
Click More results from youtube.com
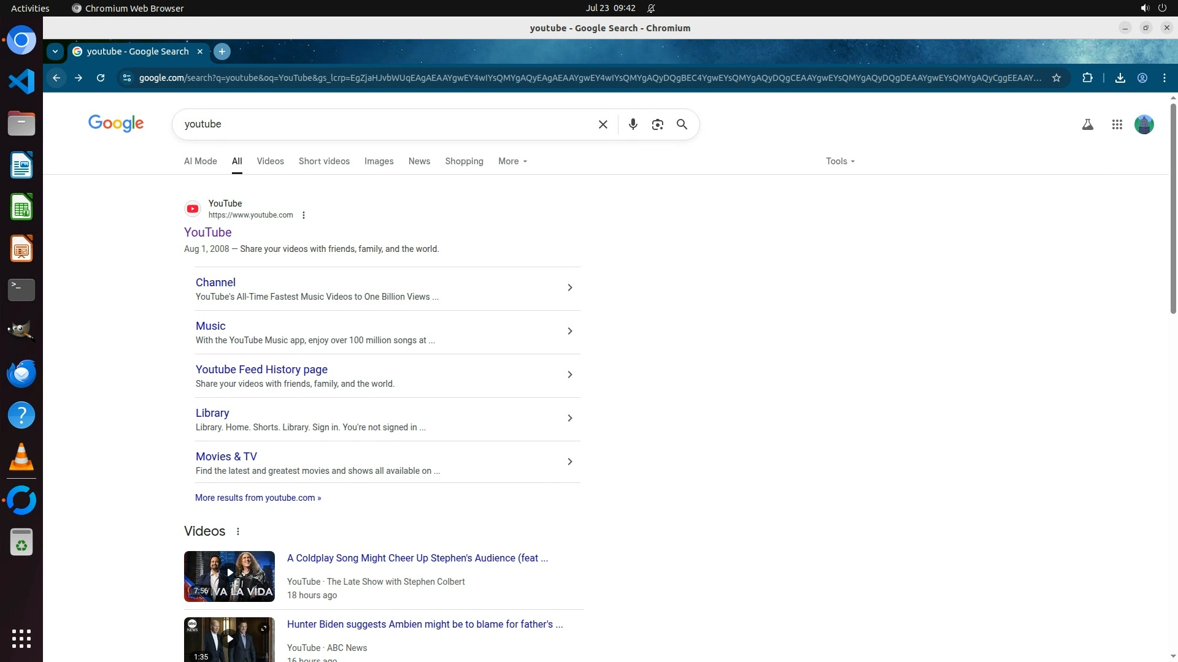pos(258,498)
